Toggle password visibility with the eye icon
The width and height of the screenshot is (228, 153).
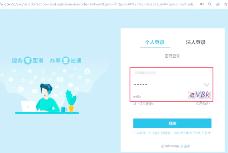pos(206,84)
